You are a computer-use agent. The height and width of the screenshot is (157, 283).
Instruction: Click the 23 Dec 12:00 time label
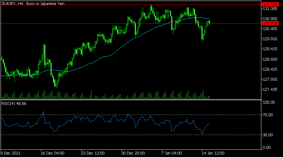pos(93,153)
